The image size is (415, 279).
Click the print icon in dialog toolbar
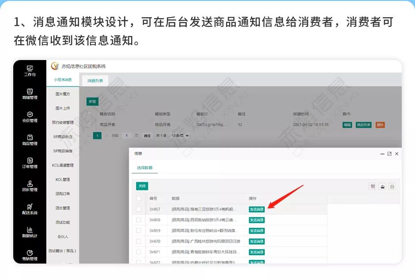392,186
